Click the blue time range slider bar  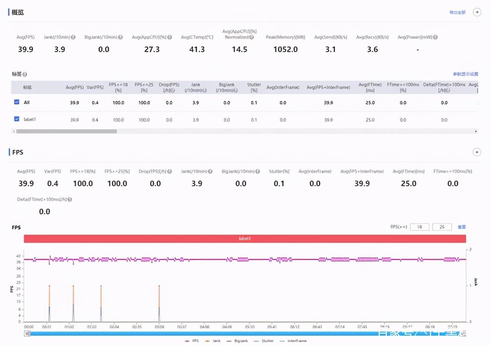pos(245,333)
